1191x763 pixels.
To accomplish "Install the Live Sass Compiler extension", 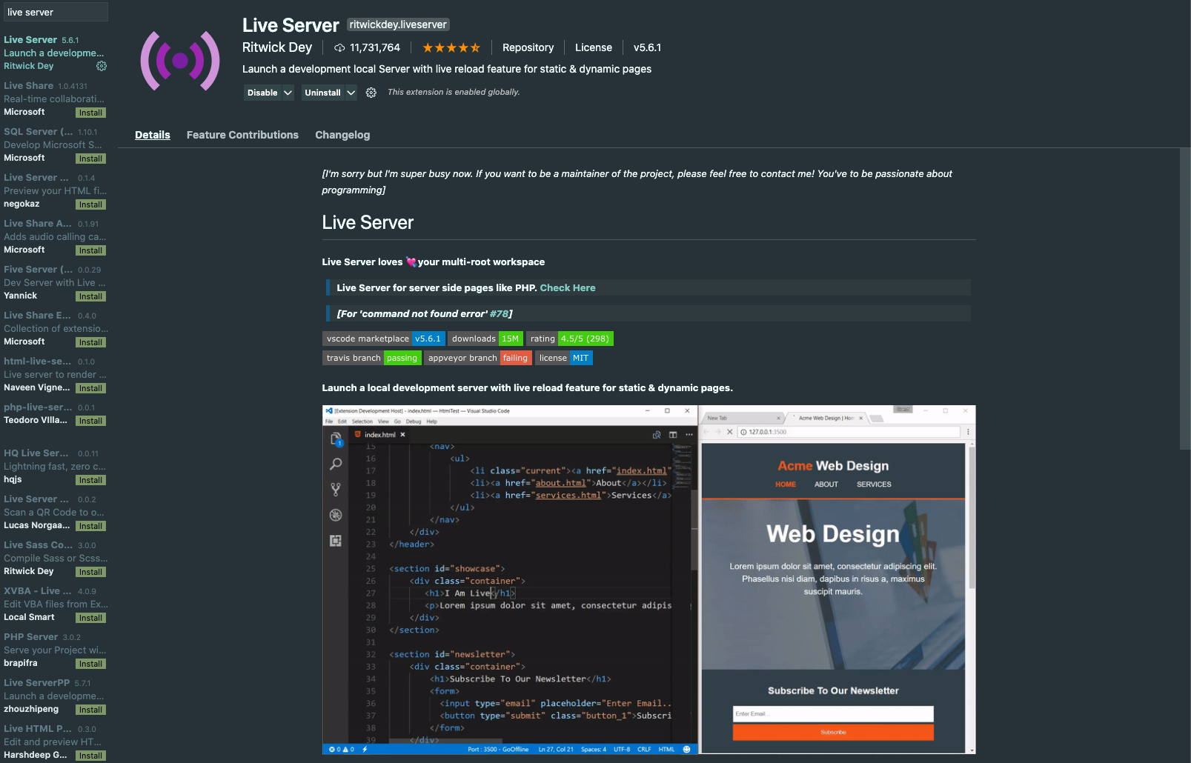I will (90, 572).
